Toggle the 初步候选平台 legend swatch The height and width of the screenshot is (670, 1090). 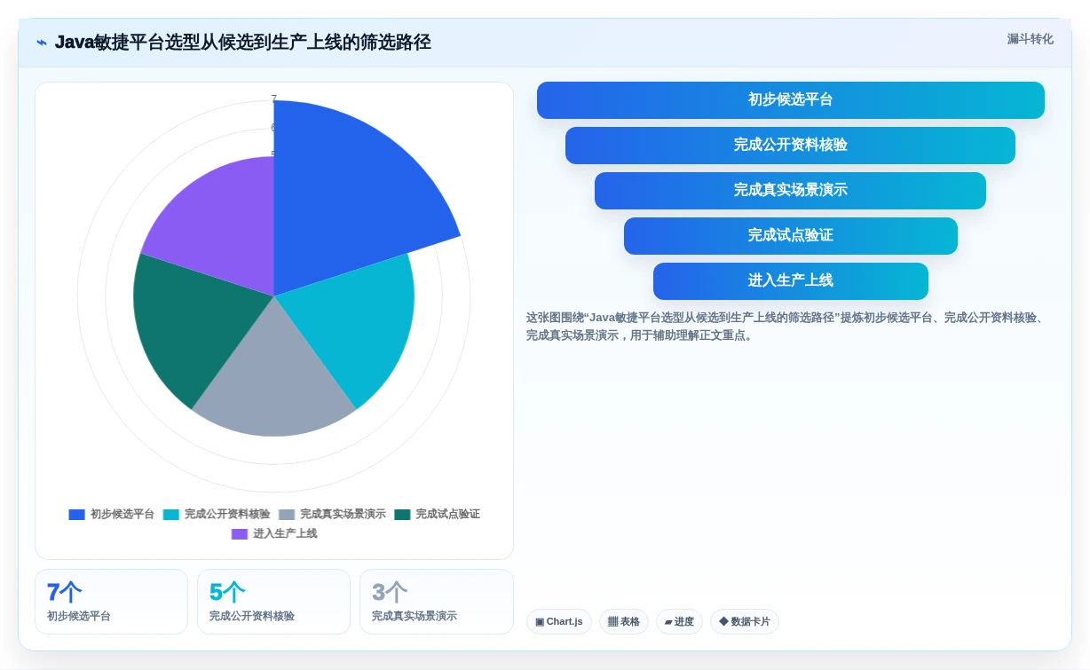pos(77,515)
